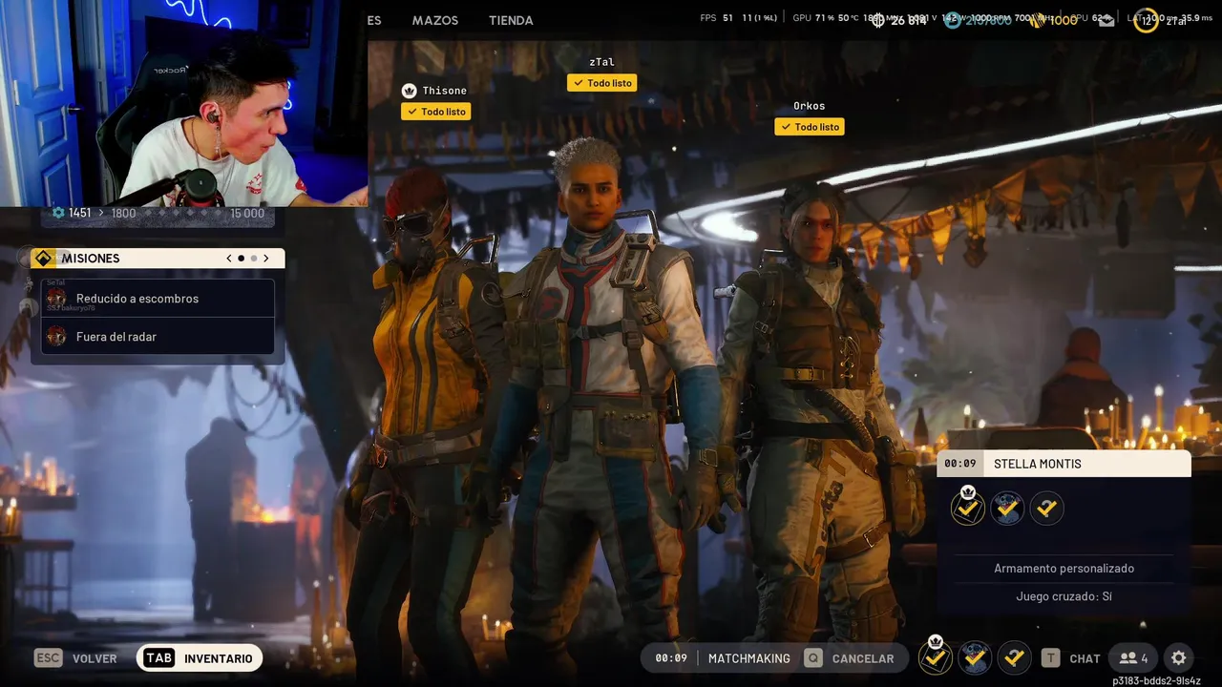Viewport: 1222px width, 687px height.
Task: Click the T key icon for chat
Action: pyautogui.click(x=1050, y=658)
